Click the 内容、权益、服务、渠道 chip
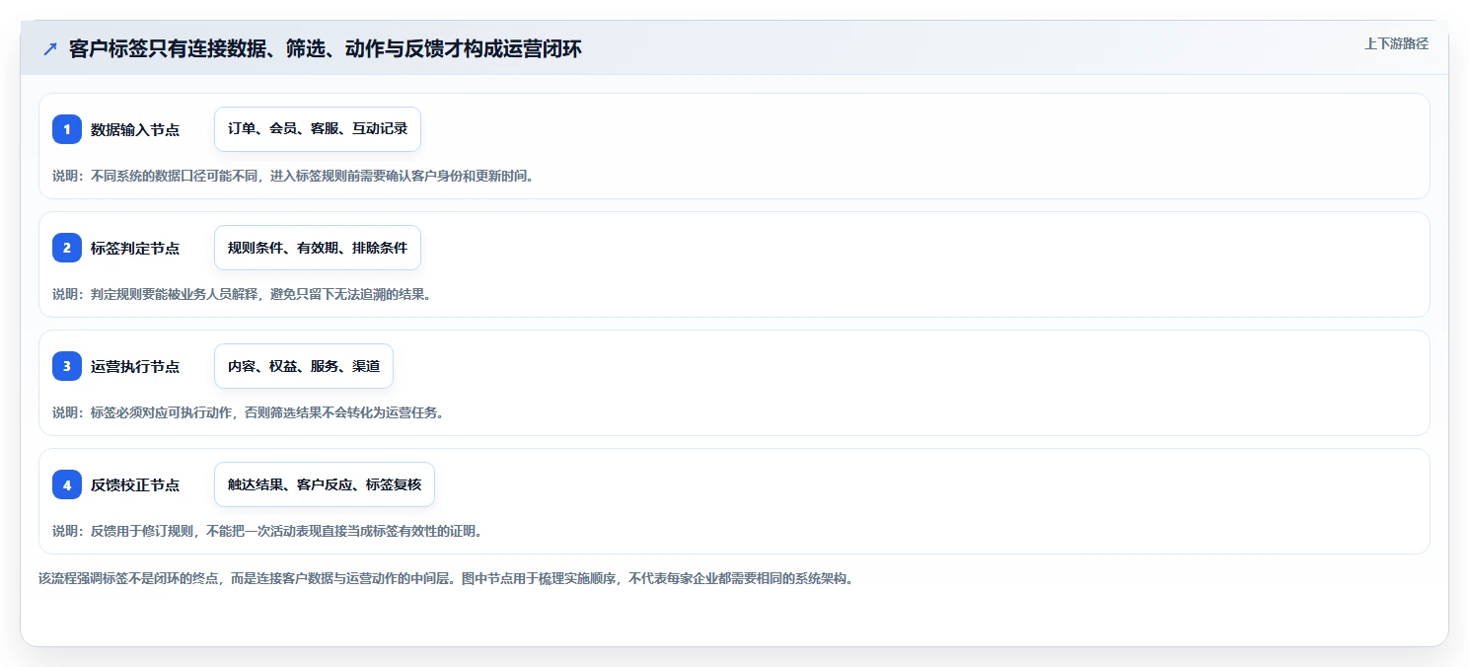1469x667 pixels. coord(304,366)
